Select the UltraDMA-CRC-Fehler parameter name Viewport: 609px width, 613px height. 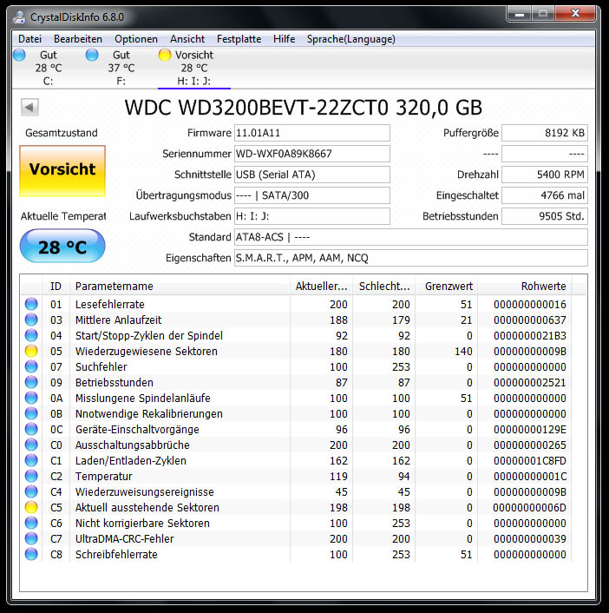[124, 538]
